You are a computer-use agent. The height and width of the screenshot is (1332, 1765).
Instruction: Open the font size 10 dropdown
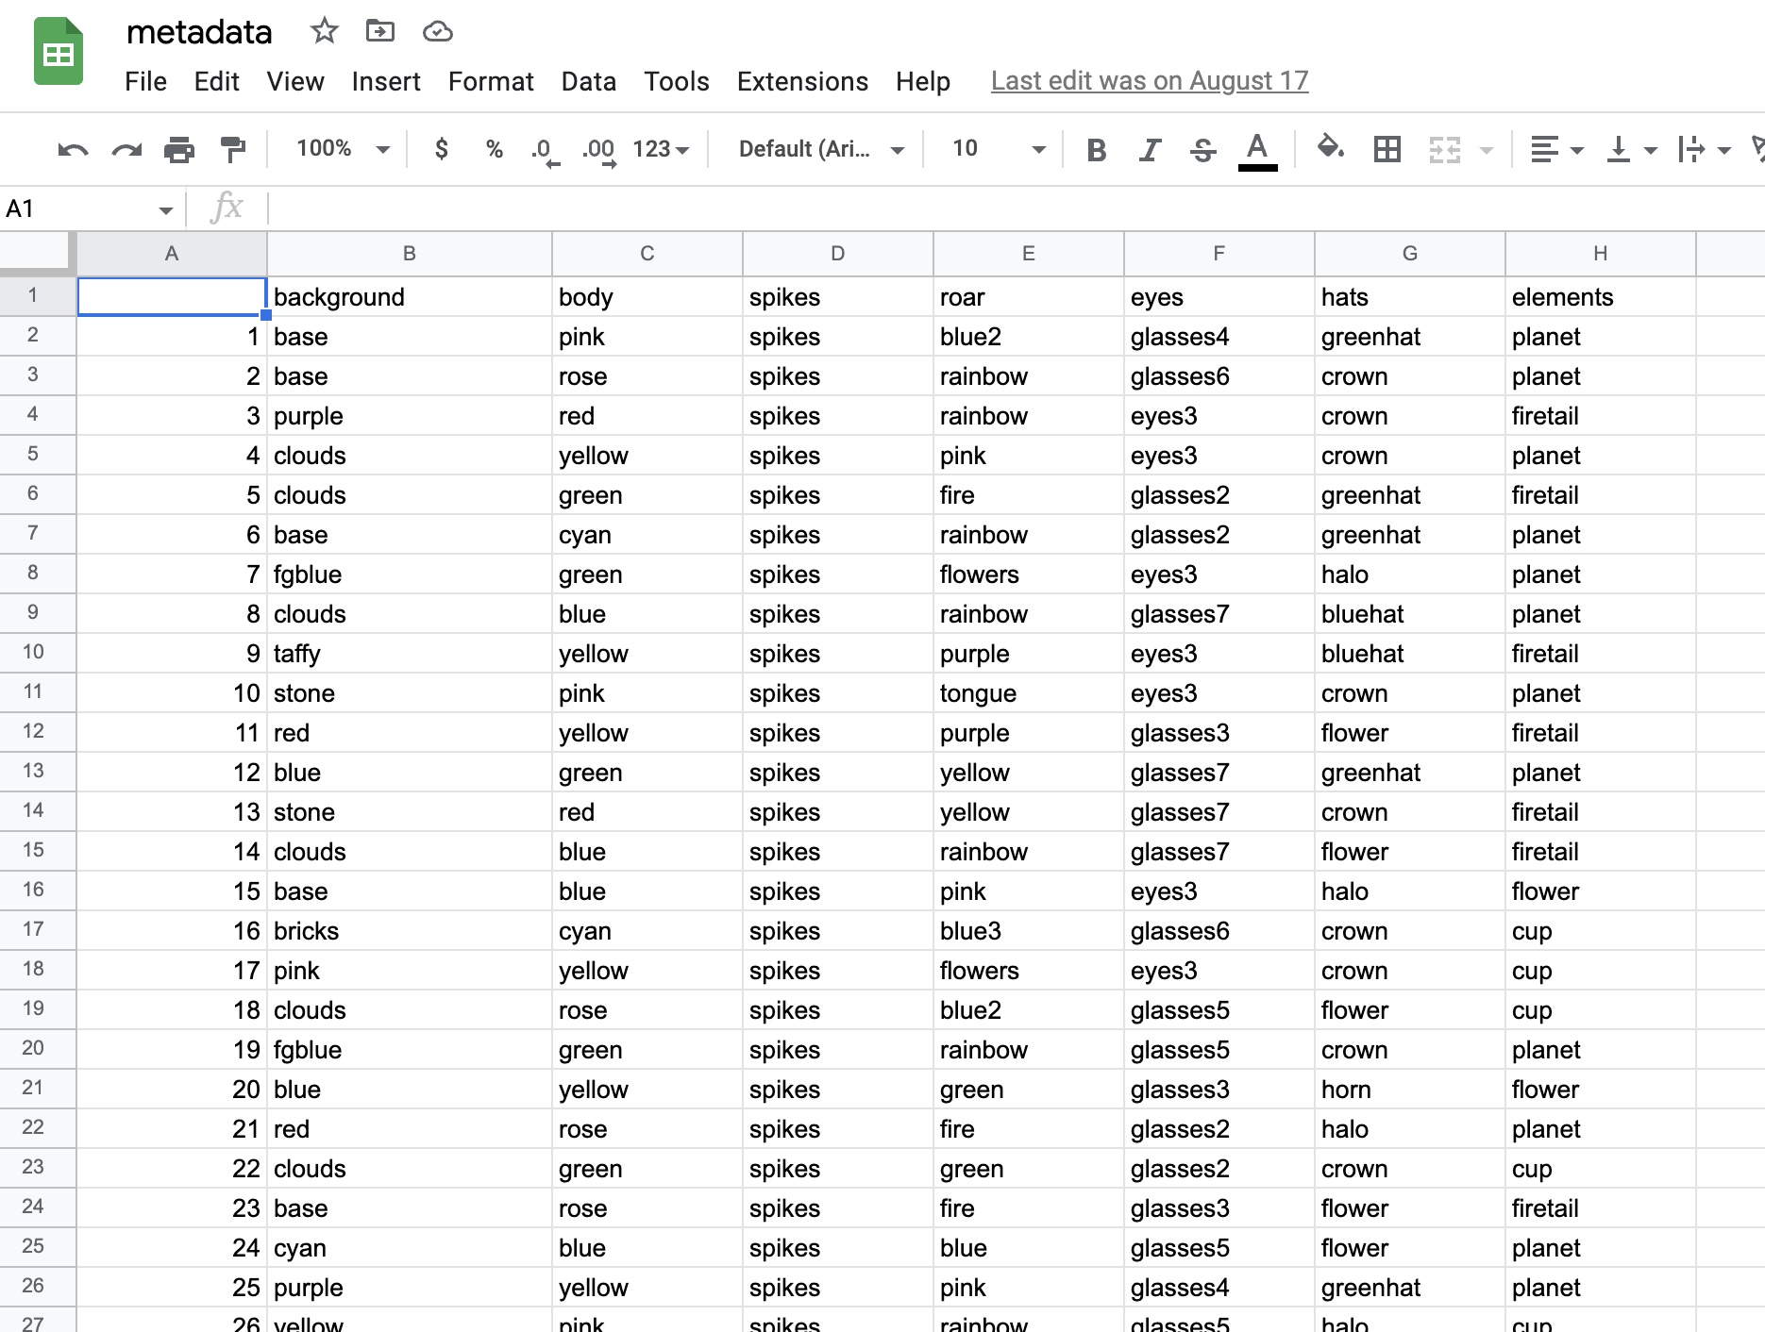[999, 148]
